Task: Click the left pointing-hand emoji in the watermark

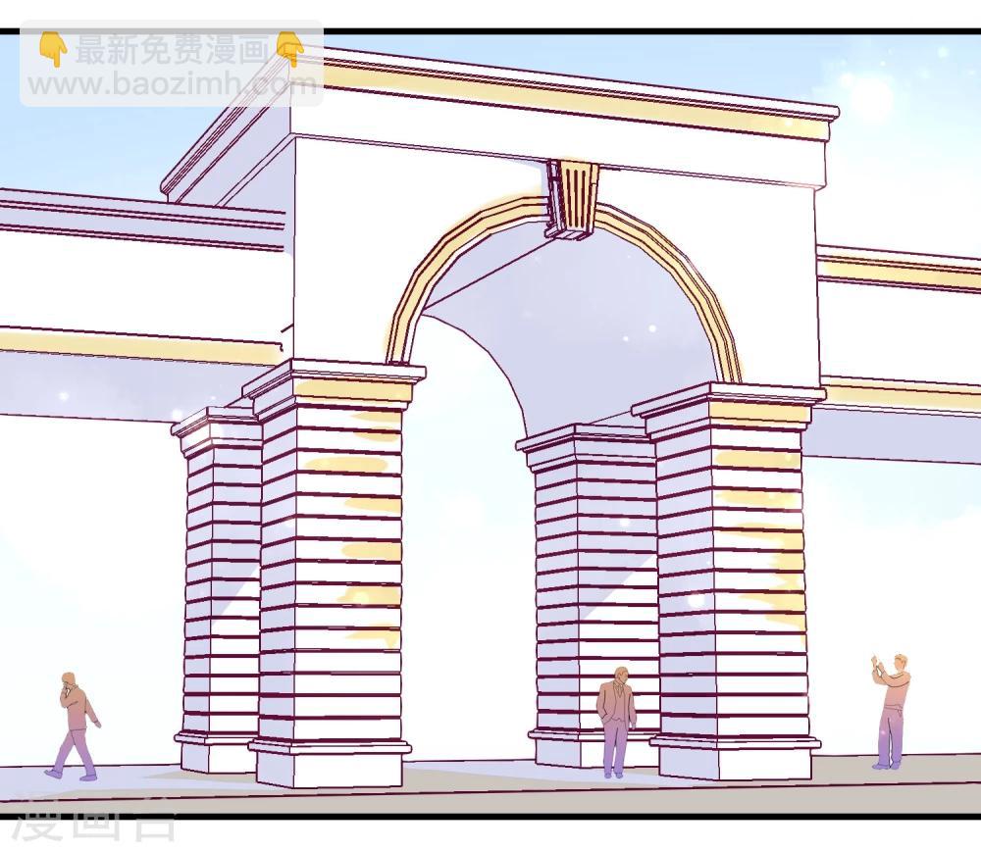Action: point(53,48)
